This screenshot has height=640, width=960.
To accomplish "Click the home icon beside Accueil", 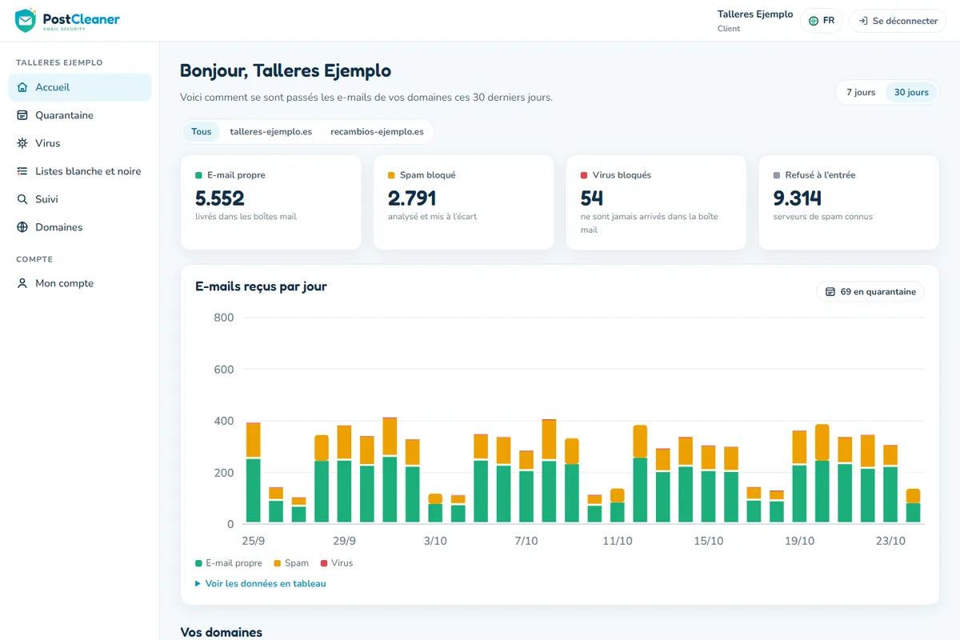I will tap(22, 87).
